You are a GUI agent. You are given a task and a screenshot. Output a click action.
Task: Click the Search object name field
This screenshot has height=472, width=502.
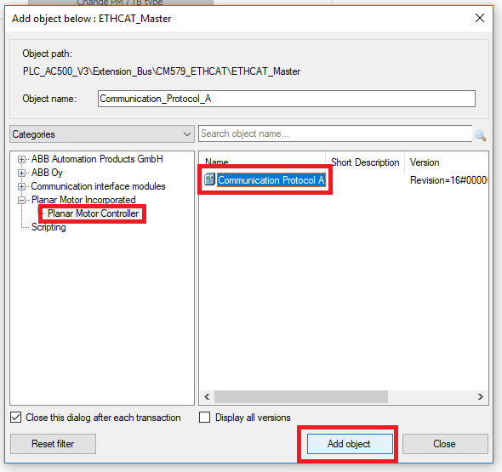(335, 134)
